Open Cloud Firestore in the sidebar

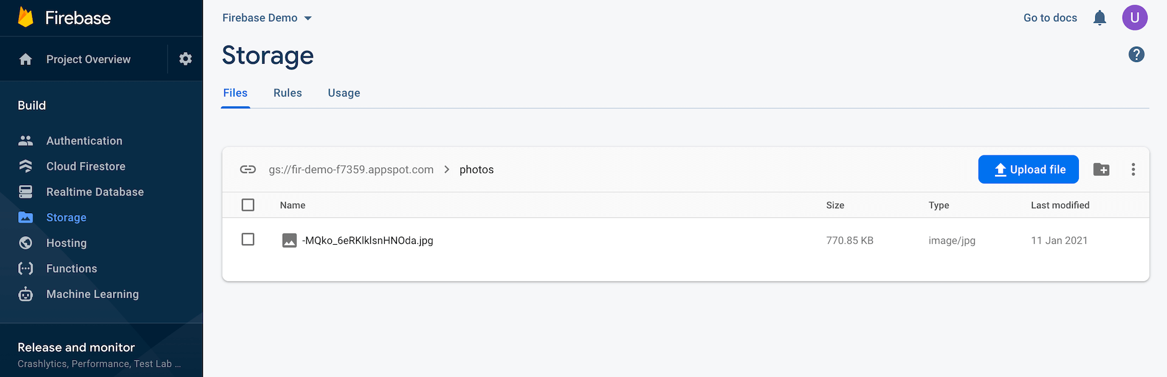pos(86,166)
